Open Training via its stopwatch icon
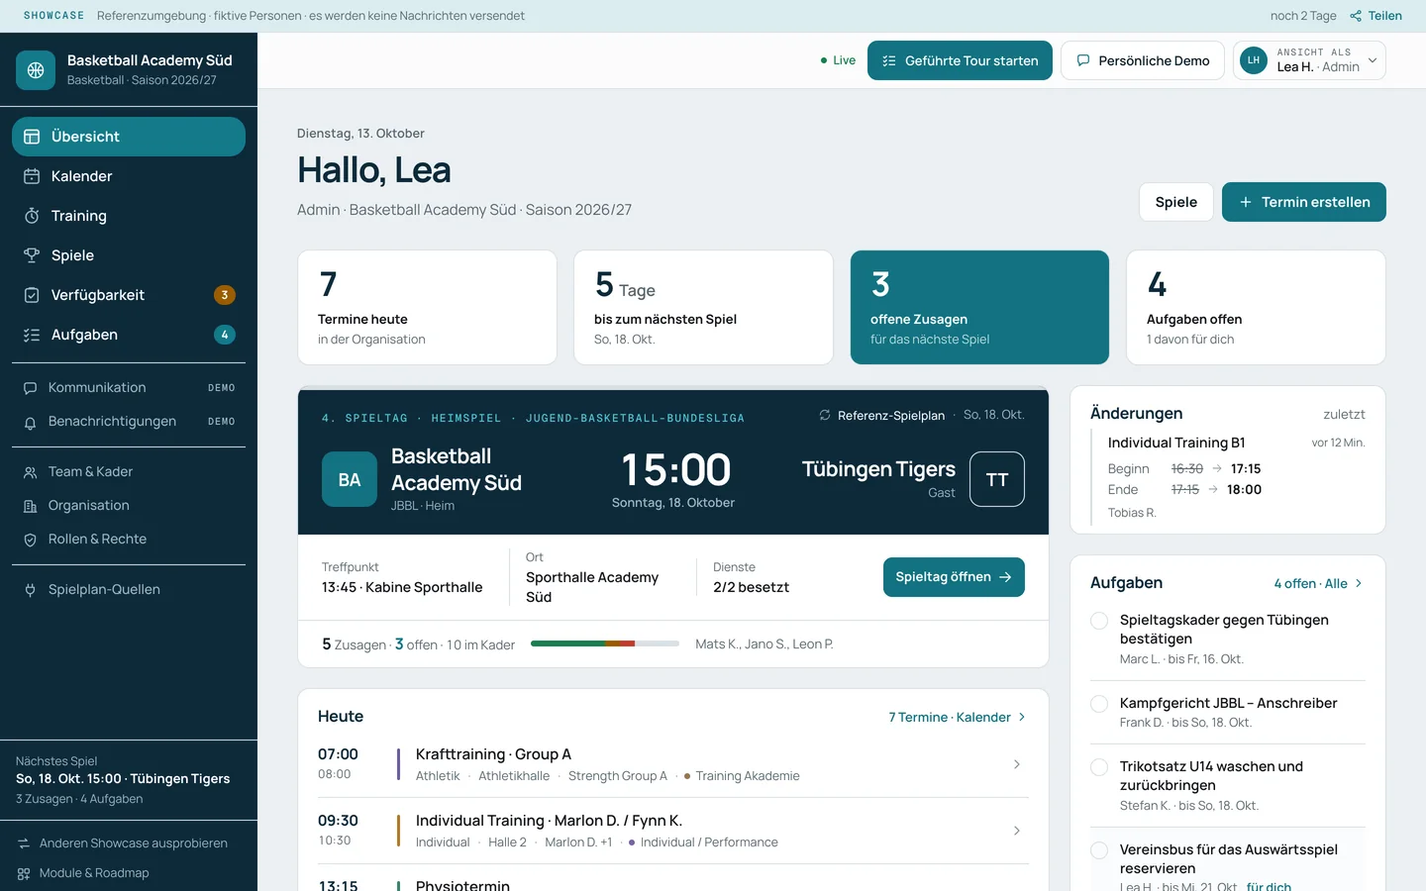This screenshot has height=891, width=1426. pos(32,216)
